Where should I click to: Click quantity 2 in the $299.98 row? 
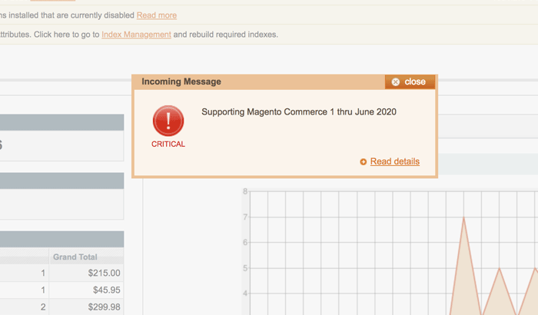pos(43,307)
